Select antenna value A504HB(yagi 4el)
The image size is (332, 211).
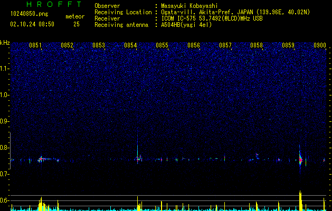186,25
